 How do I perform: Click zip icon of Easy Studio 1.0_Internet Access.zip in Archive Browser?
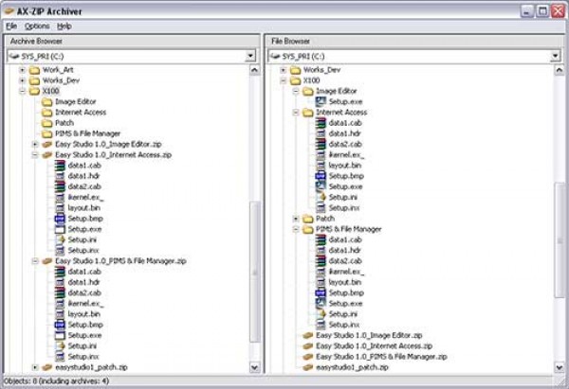point(46,154)
